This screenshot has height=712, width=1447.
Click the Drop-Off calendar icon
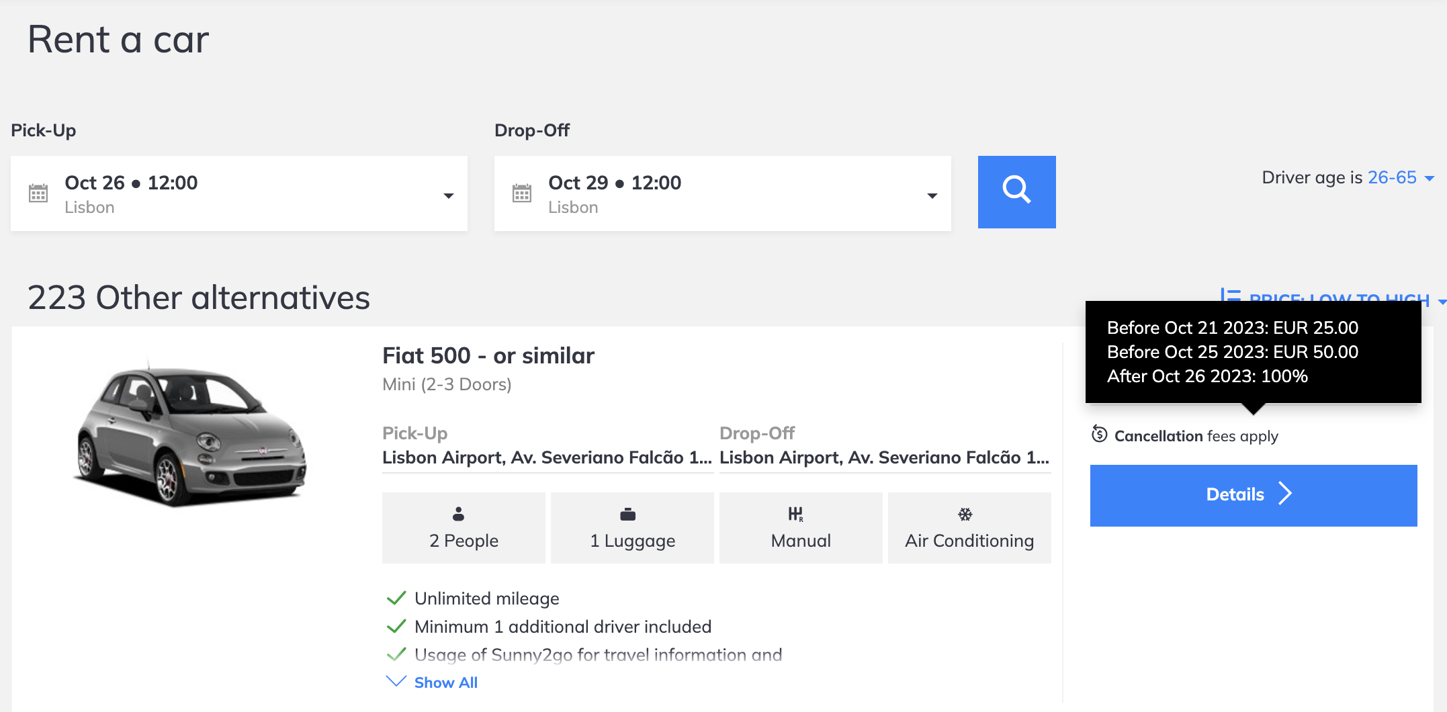click(x=522, y=193)
